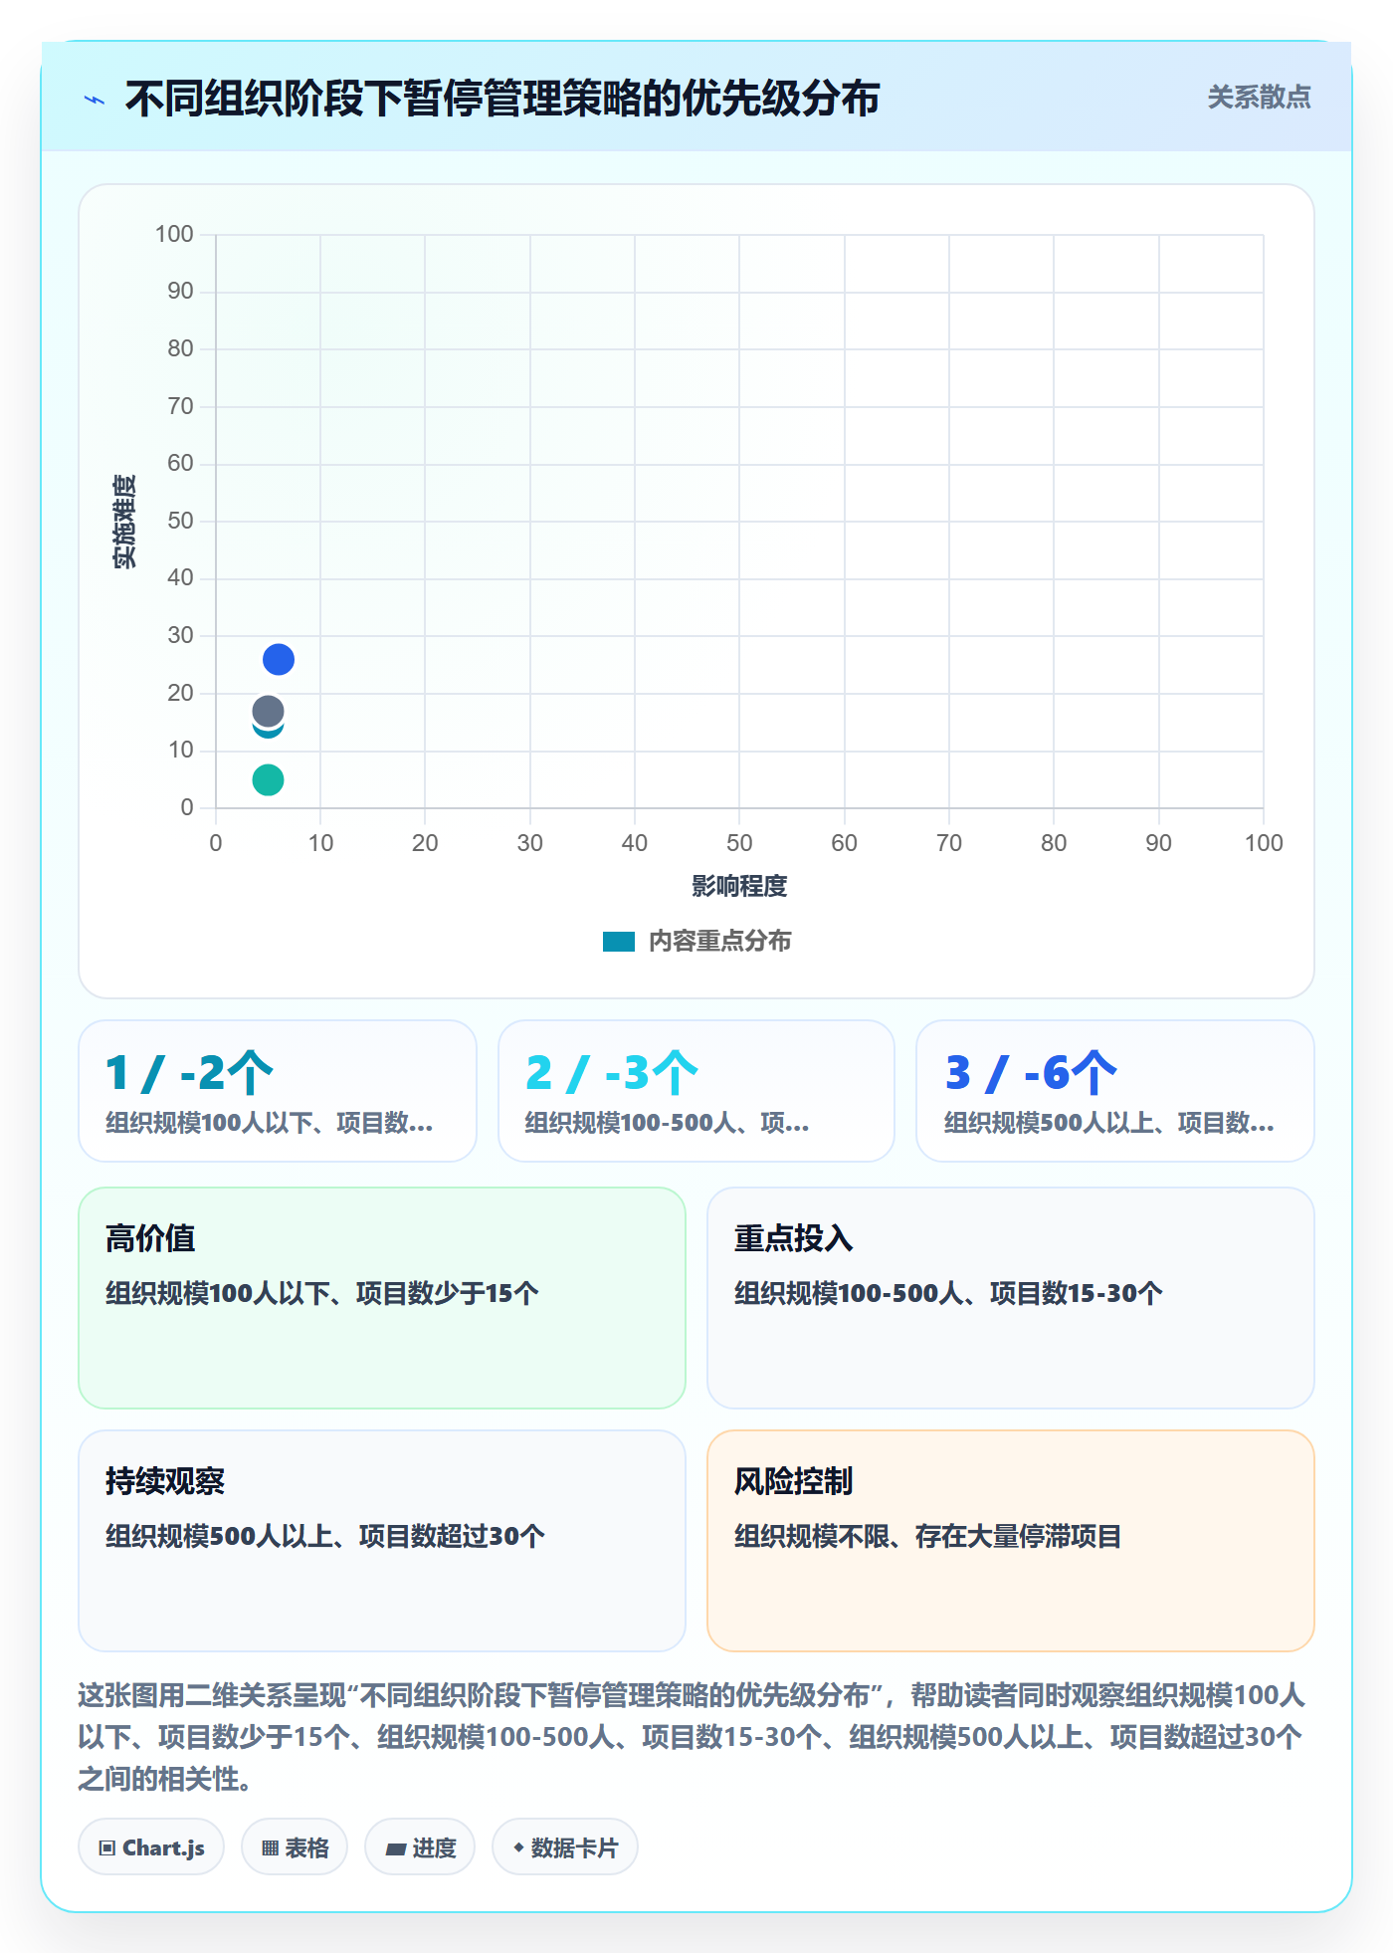This screenshot has height=1953, width=1393.
Task: Click the gray scatter point near 17
Action: [268, 711]
